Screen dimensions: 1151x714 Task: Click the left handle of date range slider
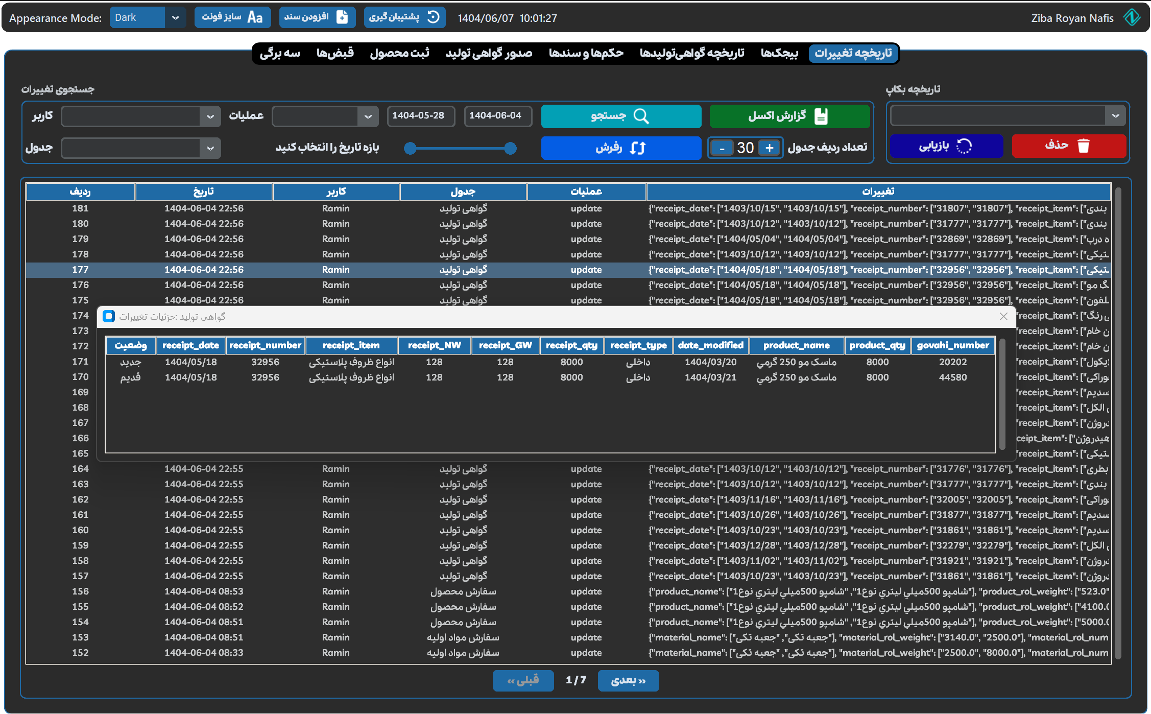[x=410, y=149]
